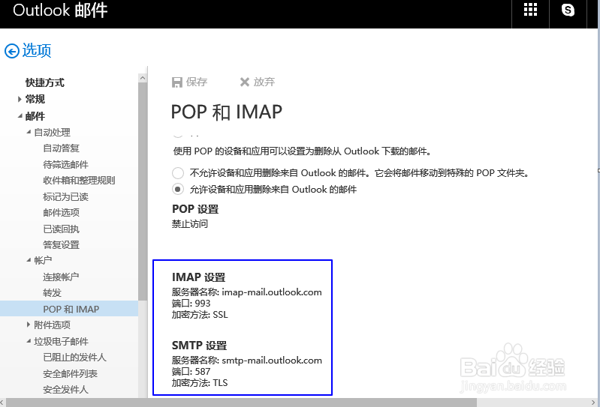Open the app launcher grid icon

coord(530,10)
